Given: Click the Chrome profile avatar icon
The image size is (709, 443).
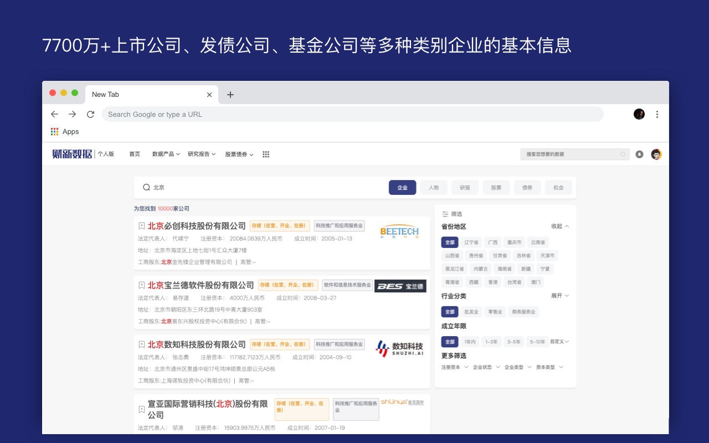Looking at the screenshot, I should pyautogui.click(x=639, y=114).
